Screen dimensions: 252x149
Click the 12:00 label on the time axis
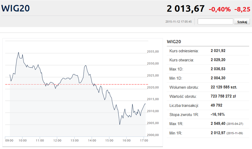tap(57, 140)
